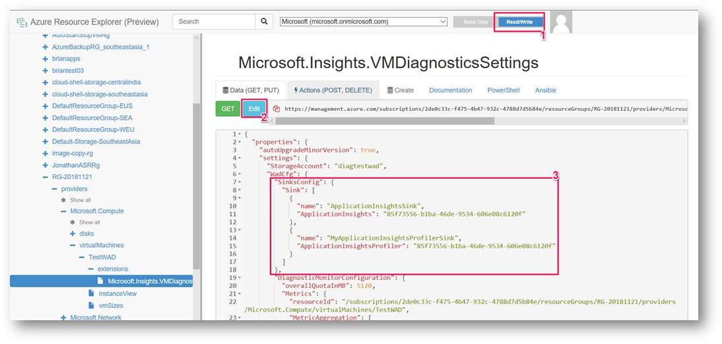Click the Azure Resource Explorer logo icon

(x=21, y=22)
